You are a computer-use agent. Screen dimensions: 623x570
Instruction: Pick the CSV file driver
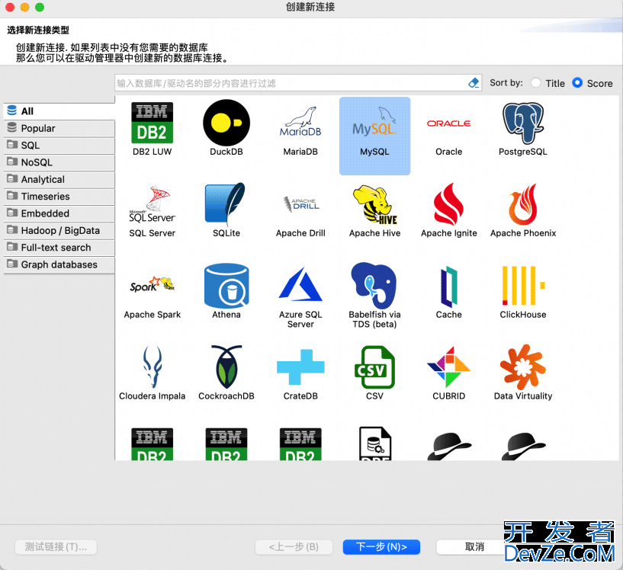click(374, 367)
